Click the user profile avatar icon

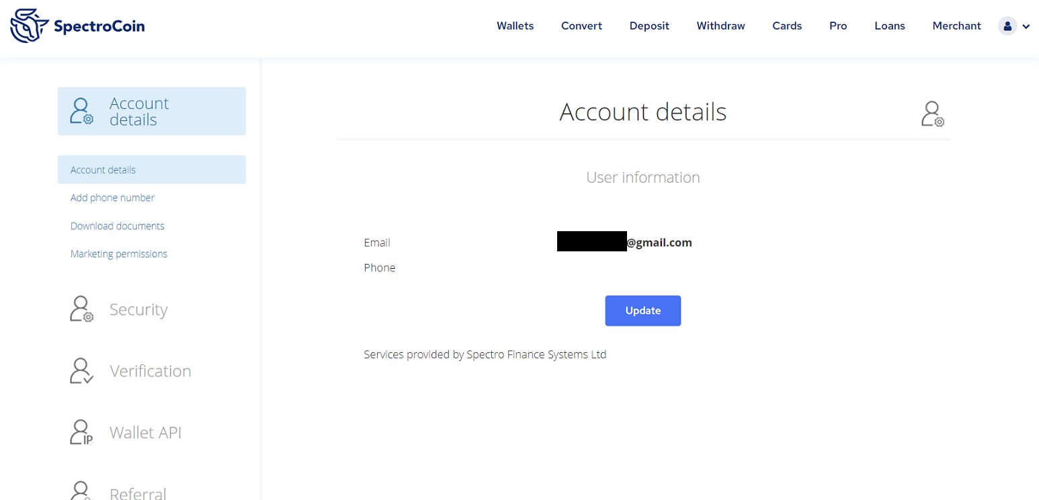(1007, 26)
